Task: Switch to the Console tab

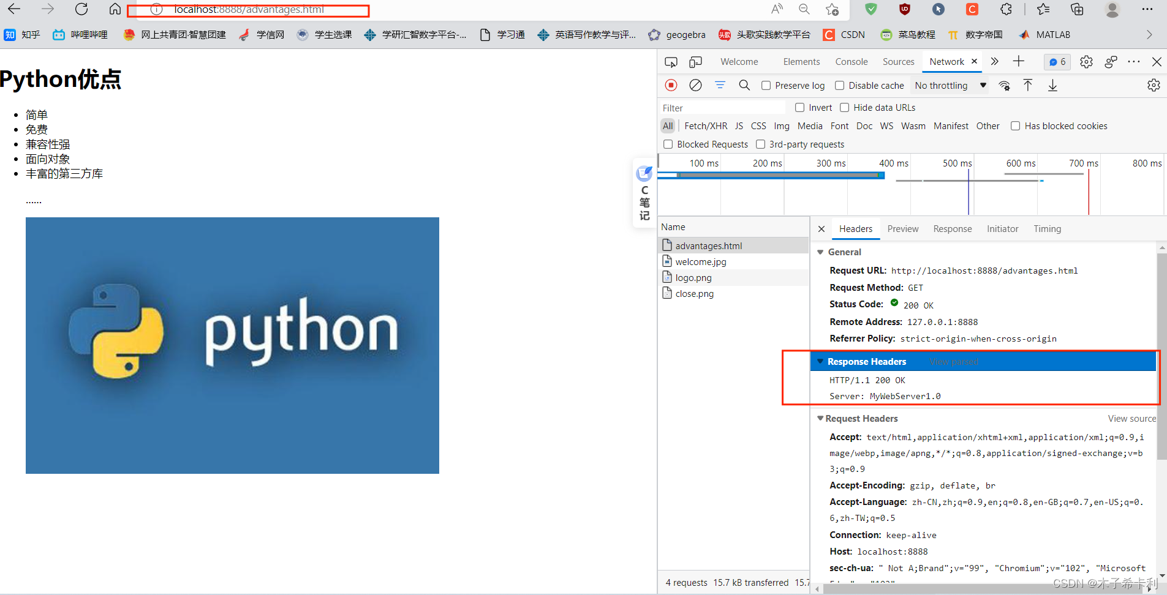Action: [x=852, y=62]
